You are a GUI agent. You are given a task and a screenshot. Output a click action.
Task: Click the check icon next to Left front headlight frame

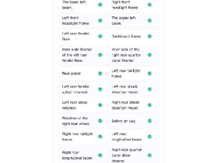(x=100, y=20)
